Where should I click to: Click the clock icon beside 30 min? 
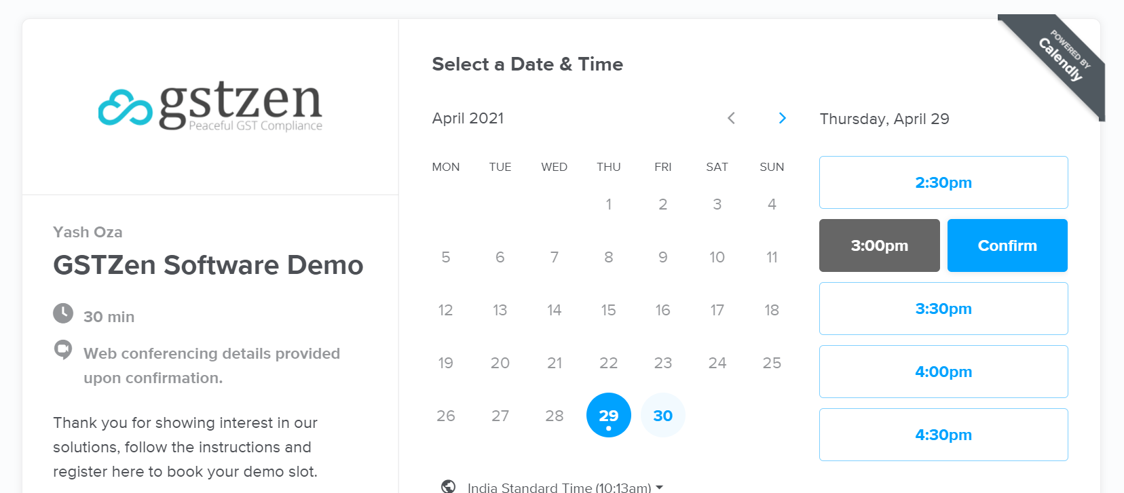pyautogui.click(x=62, y=313)
